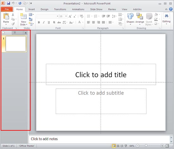Open Customize Quick Access Toolbar dropdown
The width and height of the screenshot is (174, 149).
pos(31,3)
